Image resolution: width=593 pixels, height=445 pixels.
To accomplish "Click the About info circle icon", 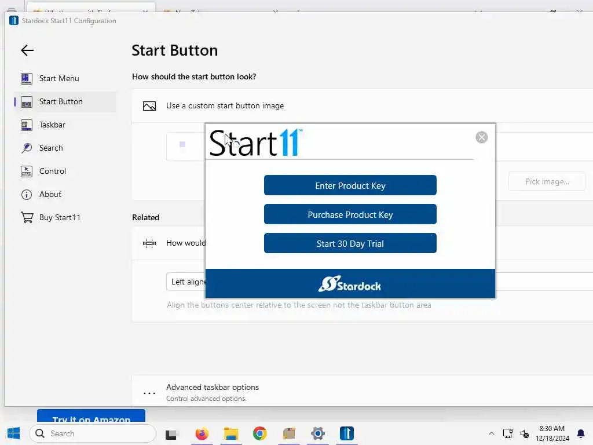I will coord(27,195).
